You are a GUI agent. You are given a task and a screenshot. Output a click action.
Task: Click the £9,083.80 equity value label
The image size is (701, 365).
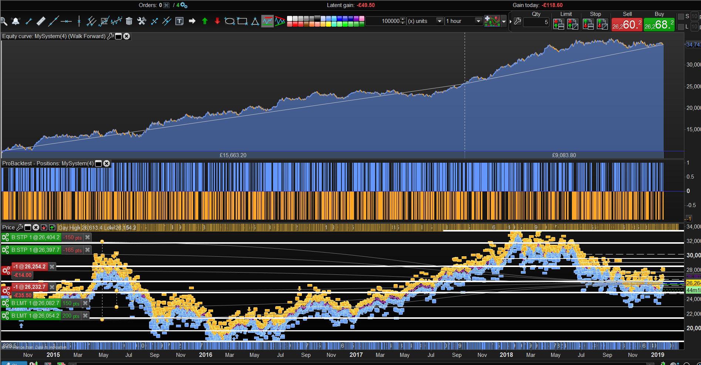click(564, 155)
